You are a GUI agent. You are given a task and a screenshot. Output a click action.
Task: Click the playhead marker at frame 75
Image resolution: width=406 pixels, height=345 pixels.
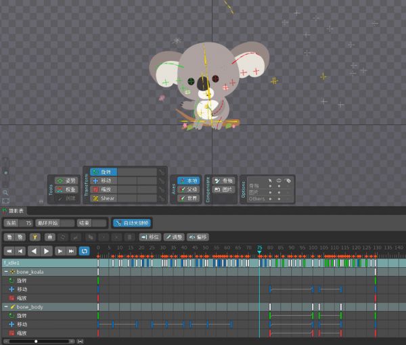[259, 252]
